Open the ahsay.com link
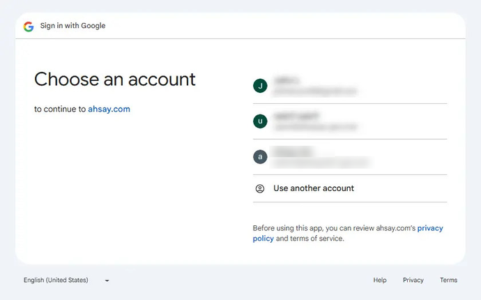The image size is (481, 300). (x=109, y=109)
